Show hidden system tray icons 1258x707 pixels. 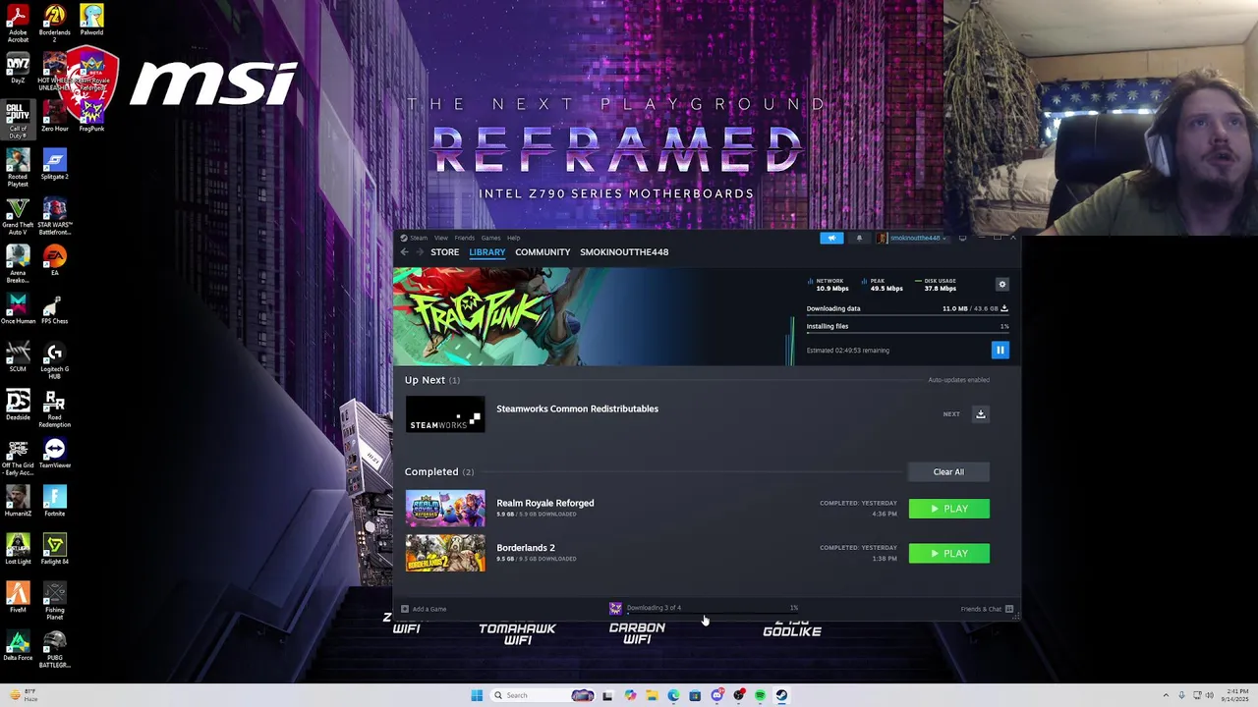pyautogui.click(x=1167, y=695)
